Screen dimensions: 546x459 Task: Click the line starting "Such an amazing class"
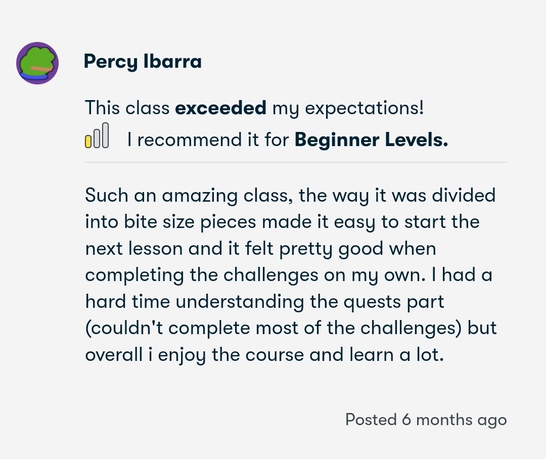[x=290, y=195]
